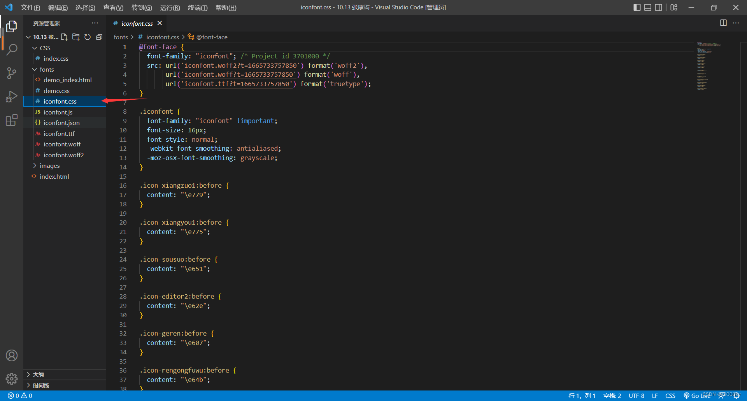Open the 编辑(E) menu
The width and height of the screenshot is (747, 401).
pos(58,7)
